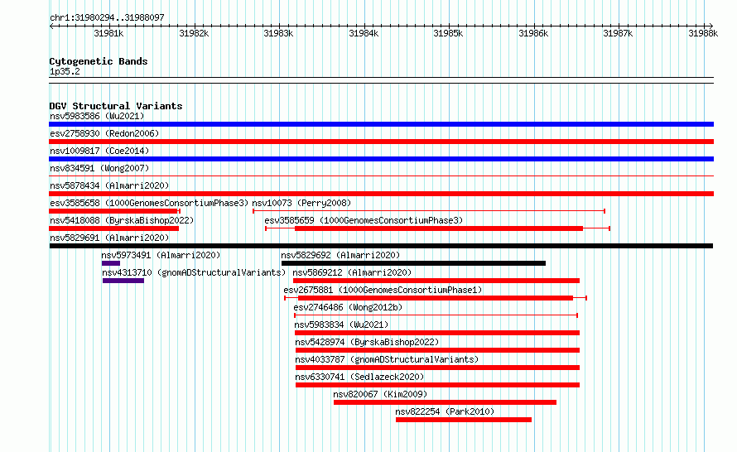
Task: Click the 31984k ruler position
Action: coord(364,33)
